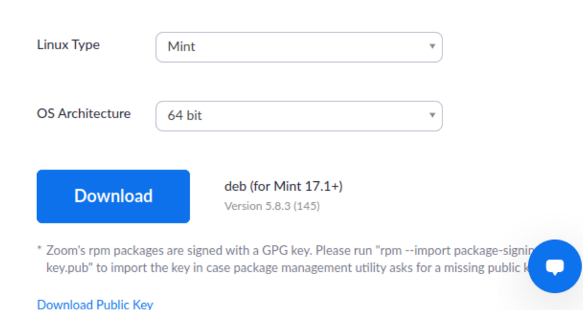Click the 'Mint' value in Linux Type field
Viewport: 583px width, 310px height.
[x=181, y=47]
